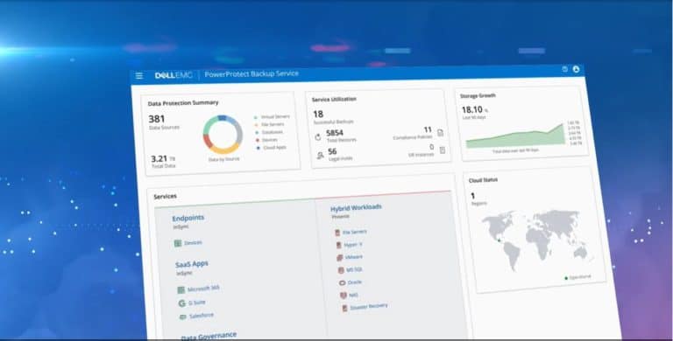Click the Devices service icon
Viewport: 673px width, 341px height.
(x=178, y=243)
